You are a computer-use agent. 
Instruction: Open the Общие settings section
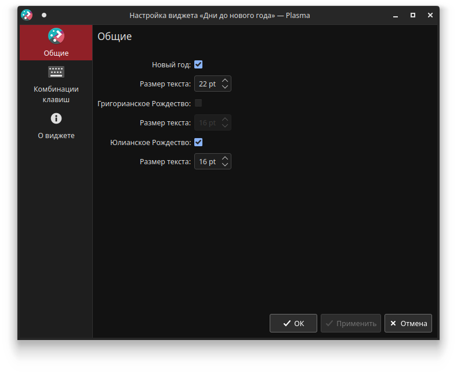(56, 42)
